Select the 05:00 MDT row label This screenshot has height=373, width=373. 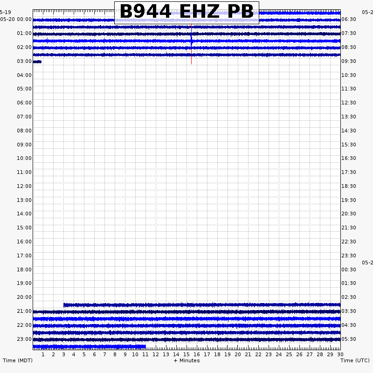tap(24, 89)
